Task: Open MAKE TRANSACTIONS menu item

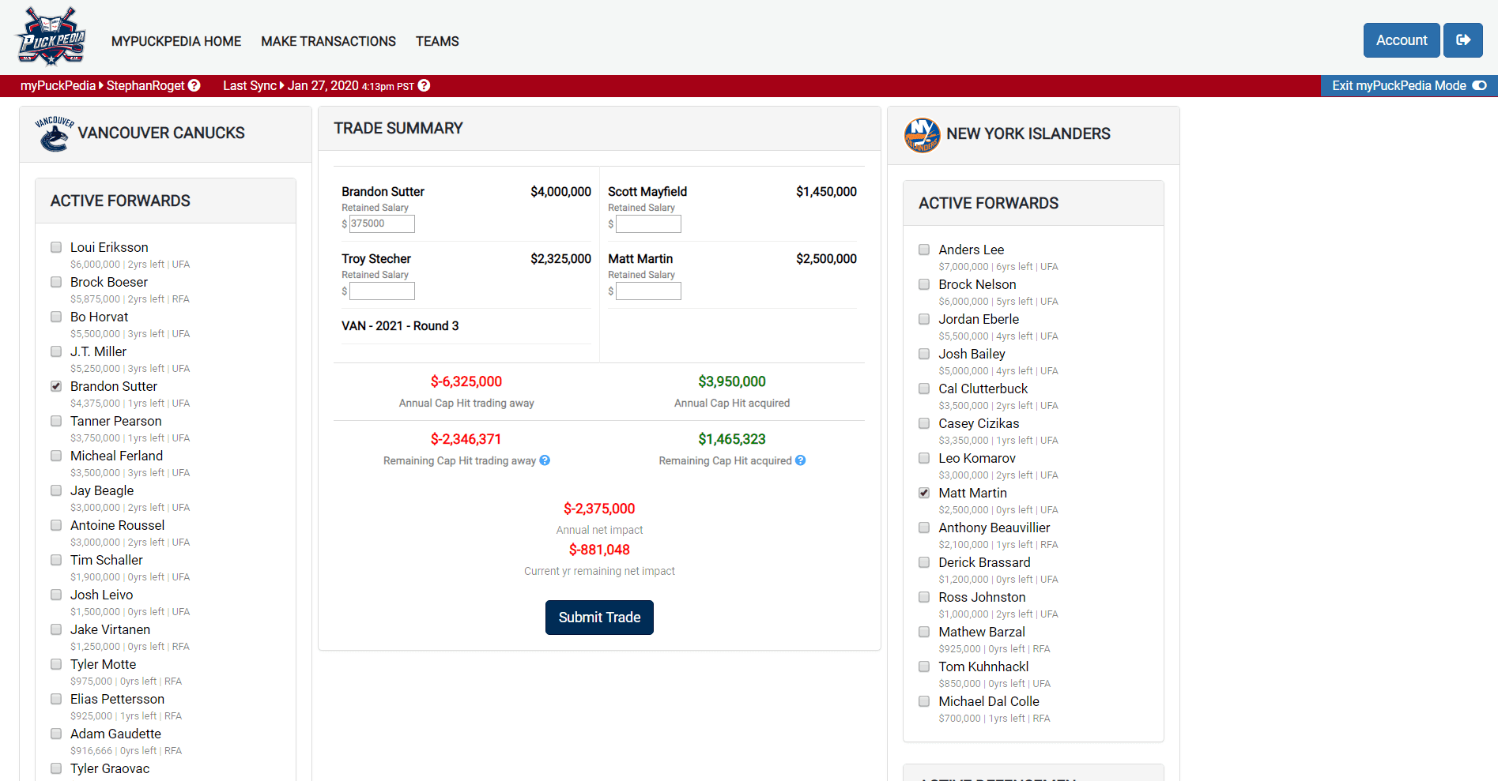Action: pyautogui.click(x=328, y=41)
